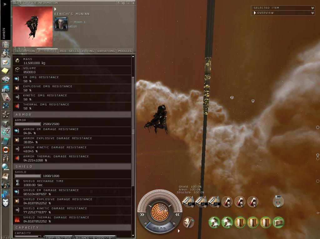Switch to the Description tab

click(x=25, y=51)
